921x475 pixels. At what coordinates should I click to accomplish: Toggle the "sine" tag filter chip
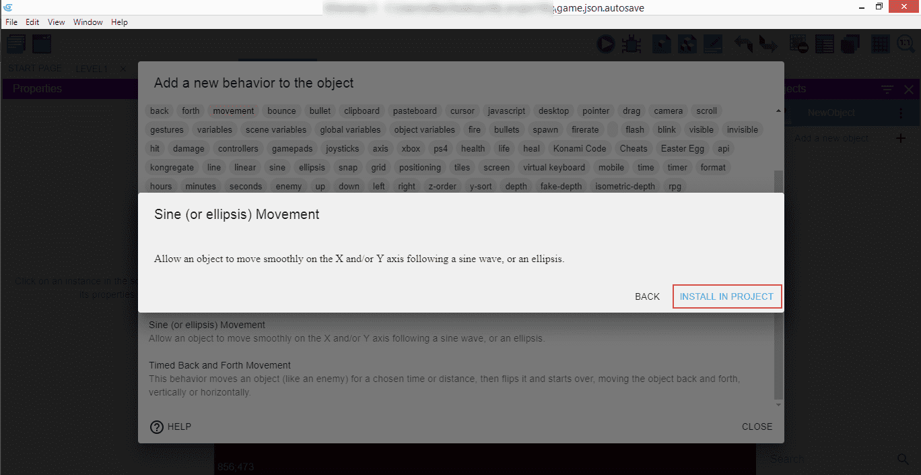(277, 168)
